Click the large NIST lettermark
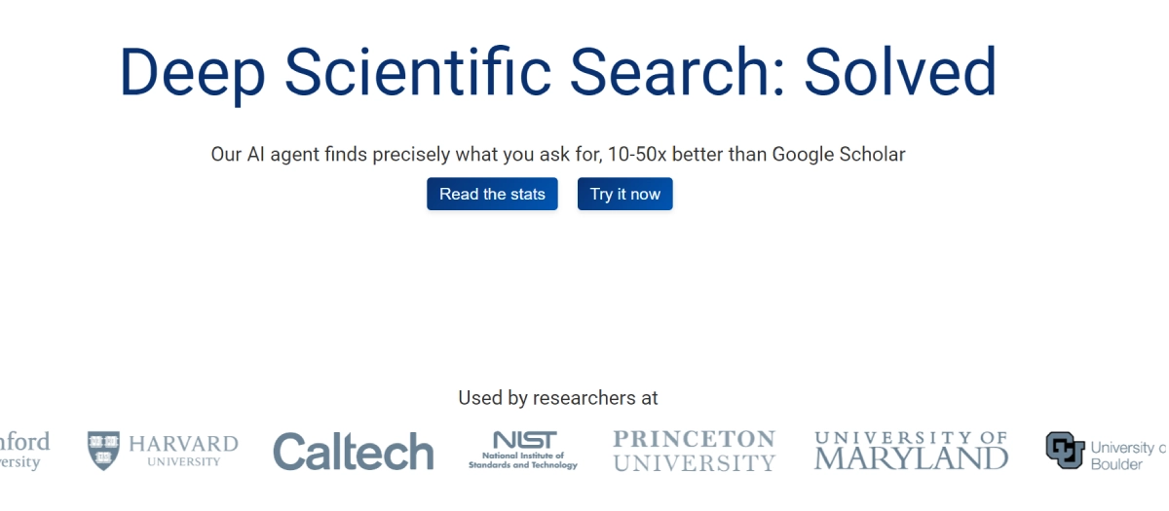Image resolution: width=1169 pixels, height=511 pixels. pos(523,440)
